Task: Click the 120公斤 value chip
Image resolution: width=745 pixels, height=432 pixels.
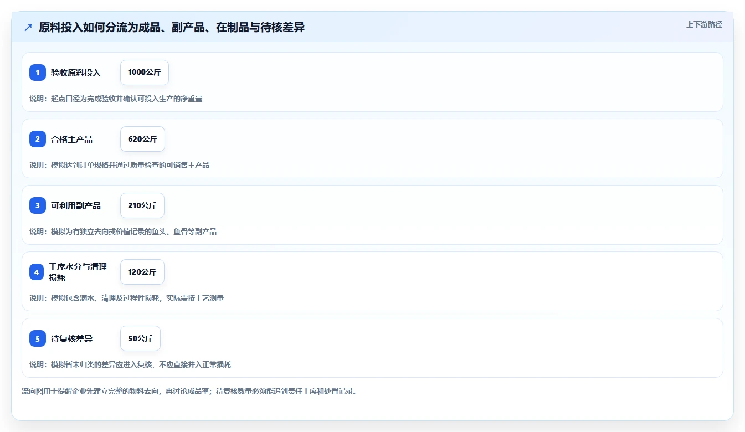Action: point(142,272)
